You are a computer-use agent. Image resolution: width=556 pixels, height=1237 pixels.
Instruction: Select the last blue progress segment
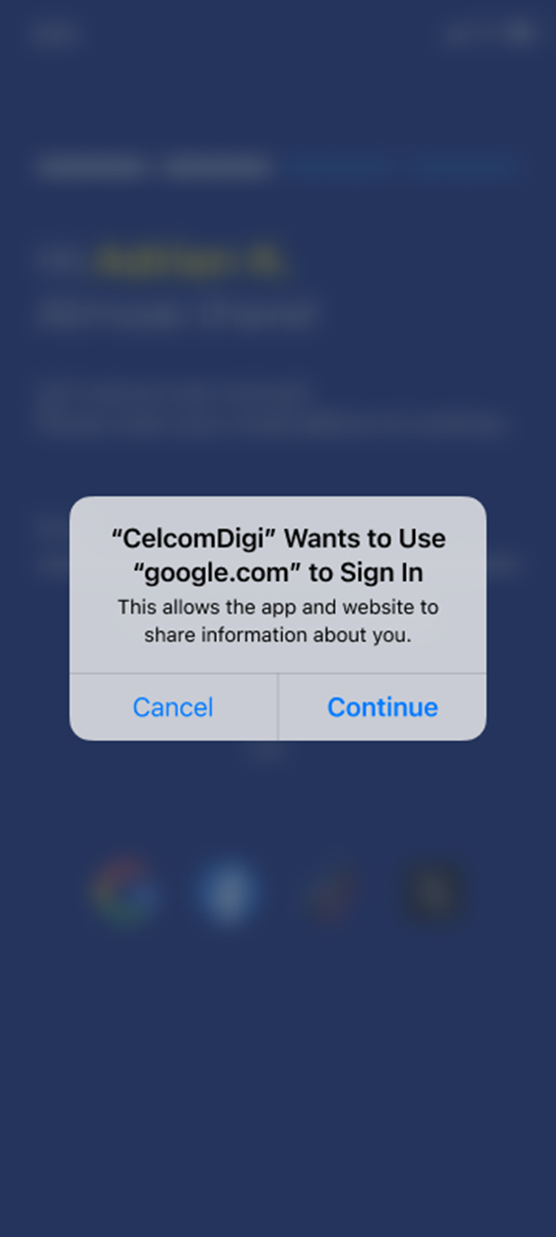tap(462, 167)
